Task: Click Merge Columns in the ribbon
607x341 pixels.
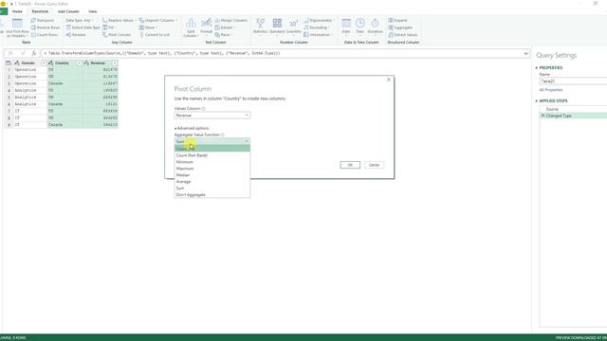Action: click(x=230, y=20)
